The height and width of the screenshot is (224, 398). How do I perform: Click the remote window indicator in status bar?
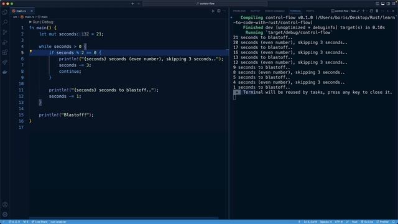coord(3,222)
